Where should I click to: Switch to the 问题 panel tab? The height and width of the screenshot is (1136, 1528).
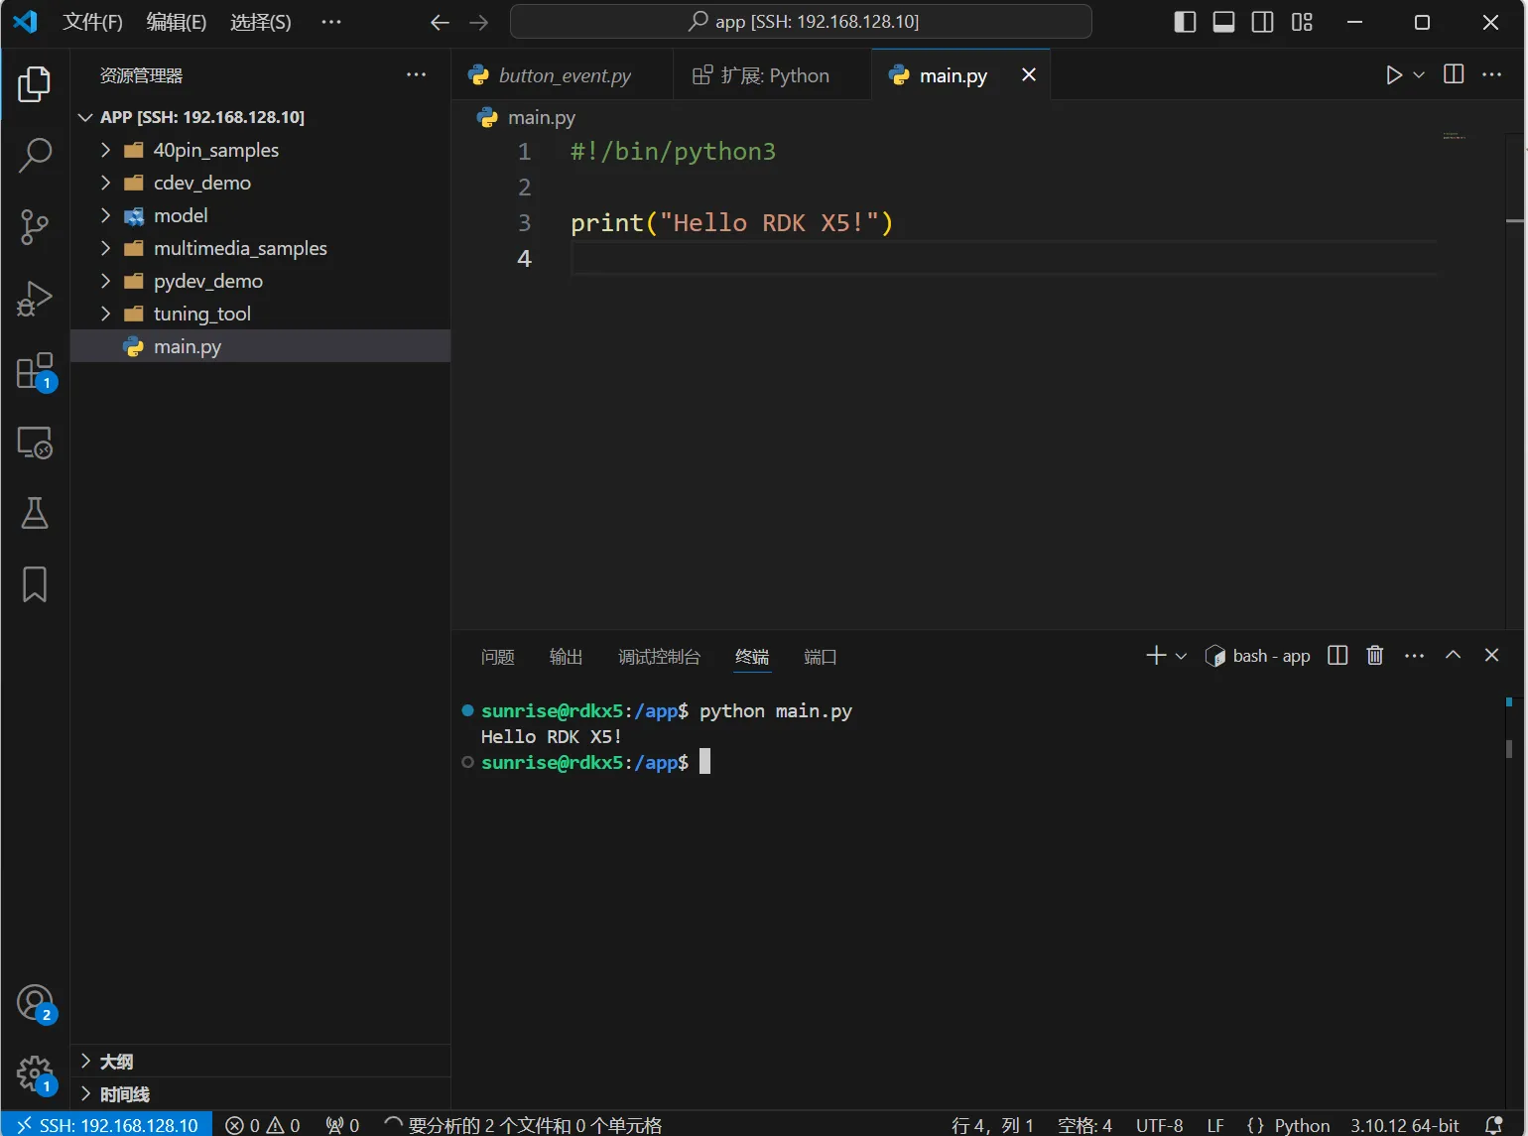tap(497, 657)
